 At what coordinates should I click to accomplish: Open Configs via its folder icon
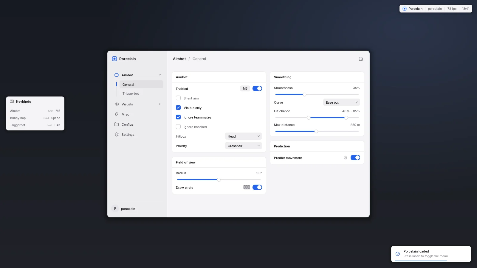point(117,124)
